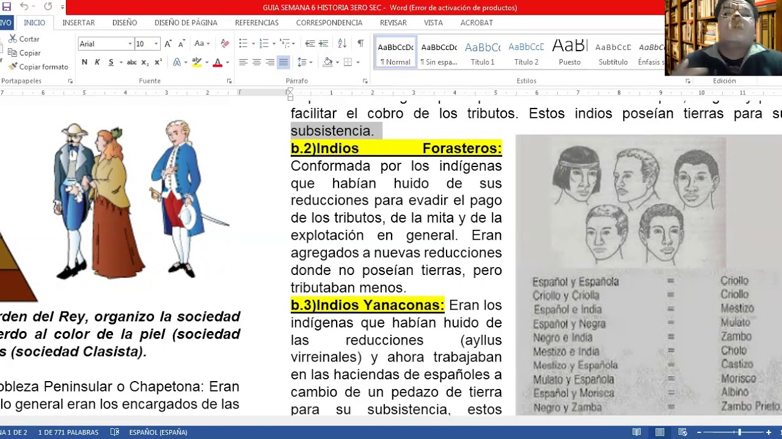Open the DISEÑO ribbon tab
The image size is (782, 439).
pyautogui.click(x=125, y=23)
